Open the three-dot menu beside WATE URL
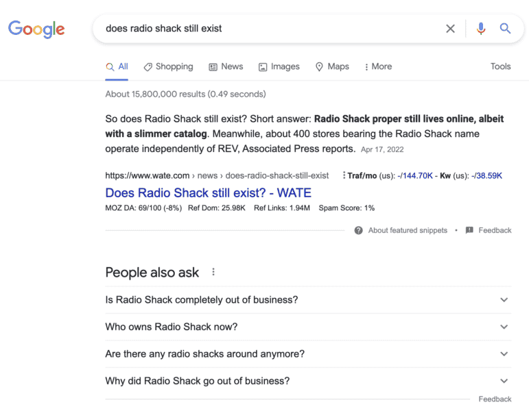The height and width of the screenshot is (411, 529). click(342, 176)
